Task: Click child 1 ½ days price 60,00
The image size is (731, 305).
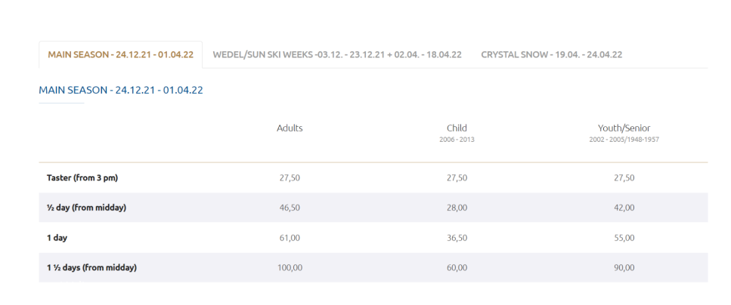Action: tap(457, 267)
